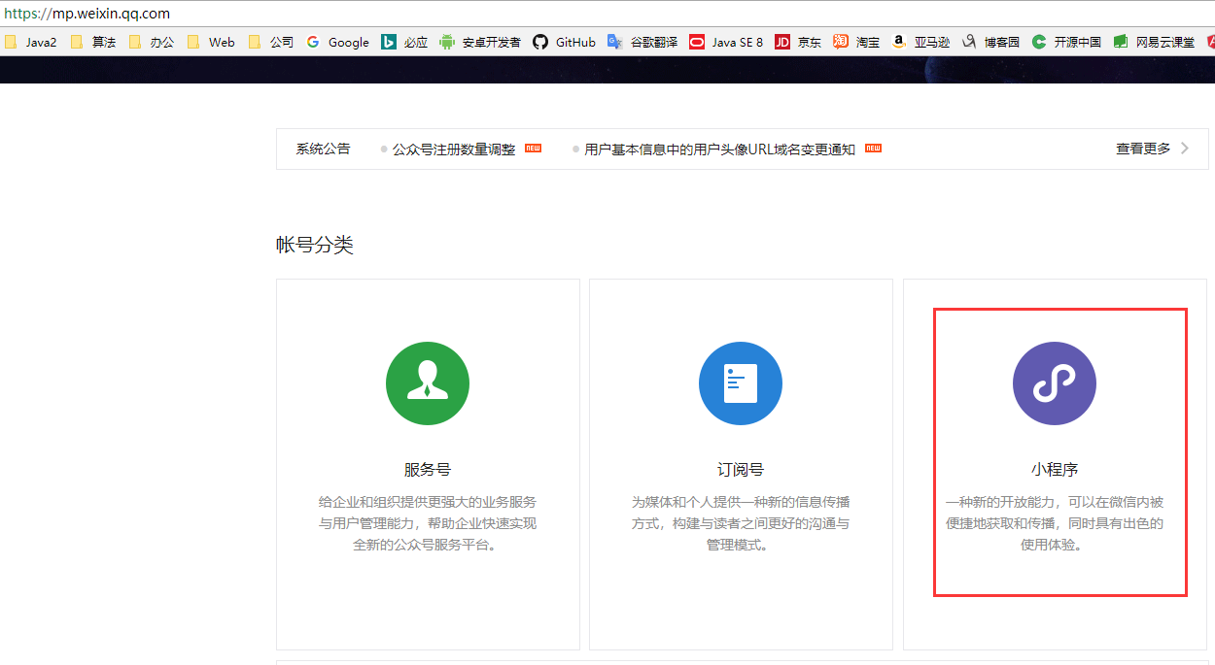Open the Google bookmark

337,42
